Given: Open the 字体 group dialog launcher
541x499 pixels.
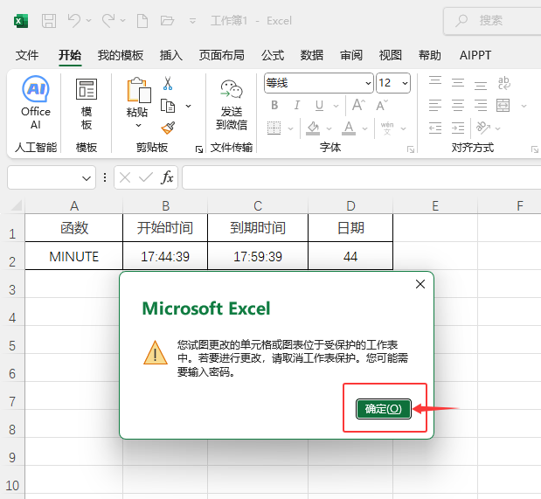Looking at the screenshot, I should [411, 149].
